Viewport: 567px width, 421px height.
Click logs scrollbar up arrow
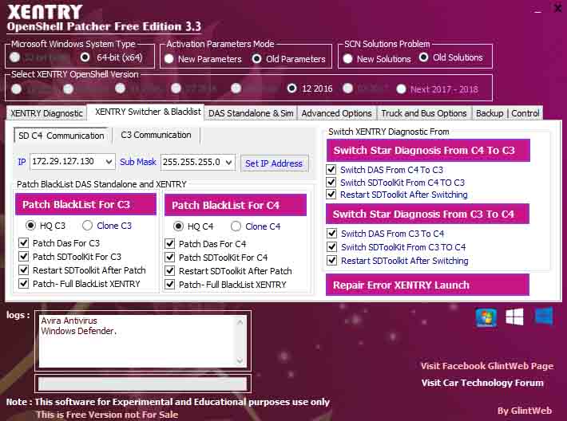point(240,321)
